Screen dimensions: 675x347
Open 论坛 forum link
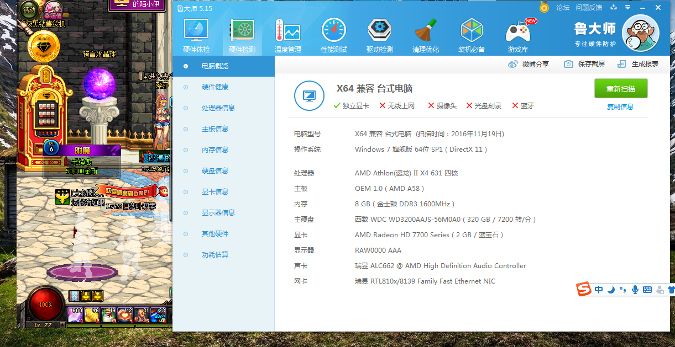pyautogui.click(x=563, y=8)
